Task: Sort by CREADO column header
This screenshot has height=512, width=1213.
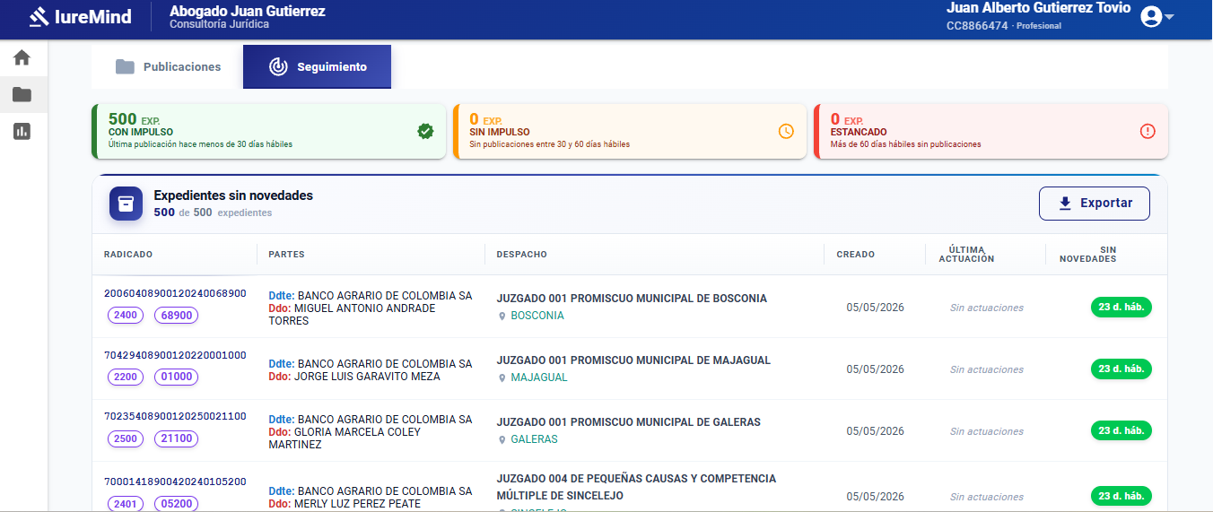Action: pyautogui.click(x=855, y=255)
